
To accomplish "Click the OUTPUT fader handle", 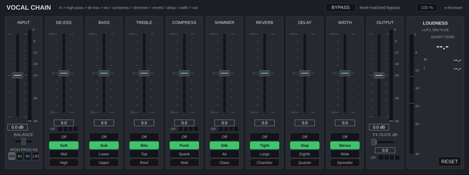I will [379, 75].
